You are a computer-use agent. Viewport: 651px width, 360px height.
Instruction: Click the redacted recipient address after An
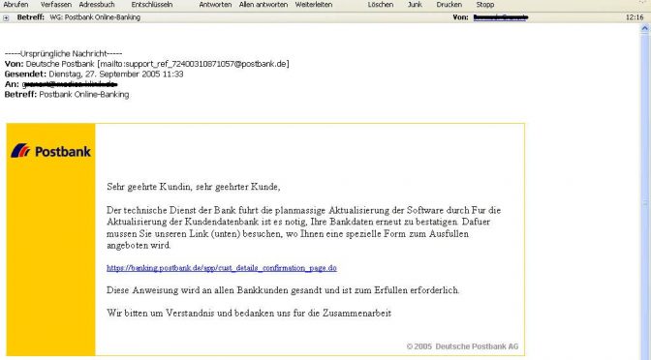coord(70,84)
